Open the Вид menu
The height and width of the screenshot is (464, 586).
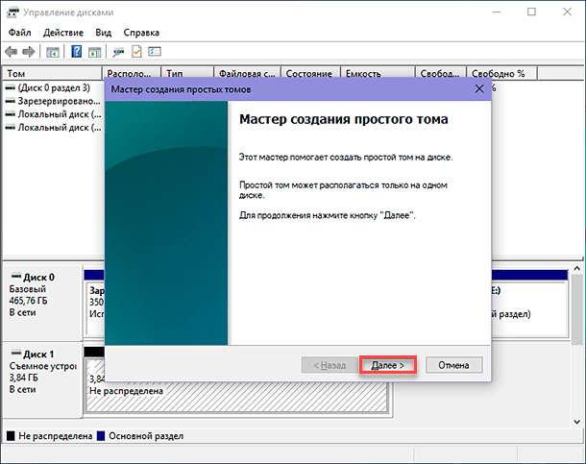point(103,33)
